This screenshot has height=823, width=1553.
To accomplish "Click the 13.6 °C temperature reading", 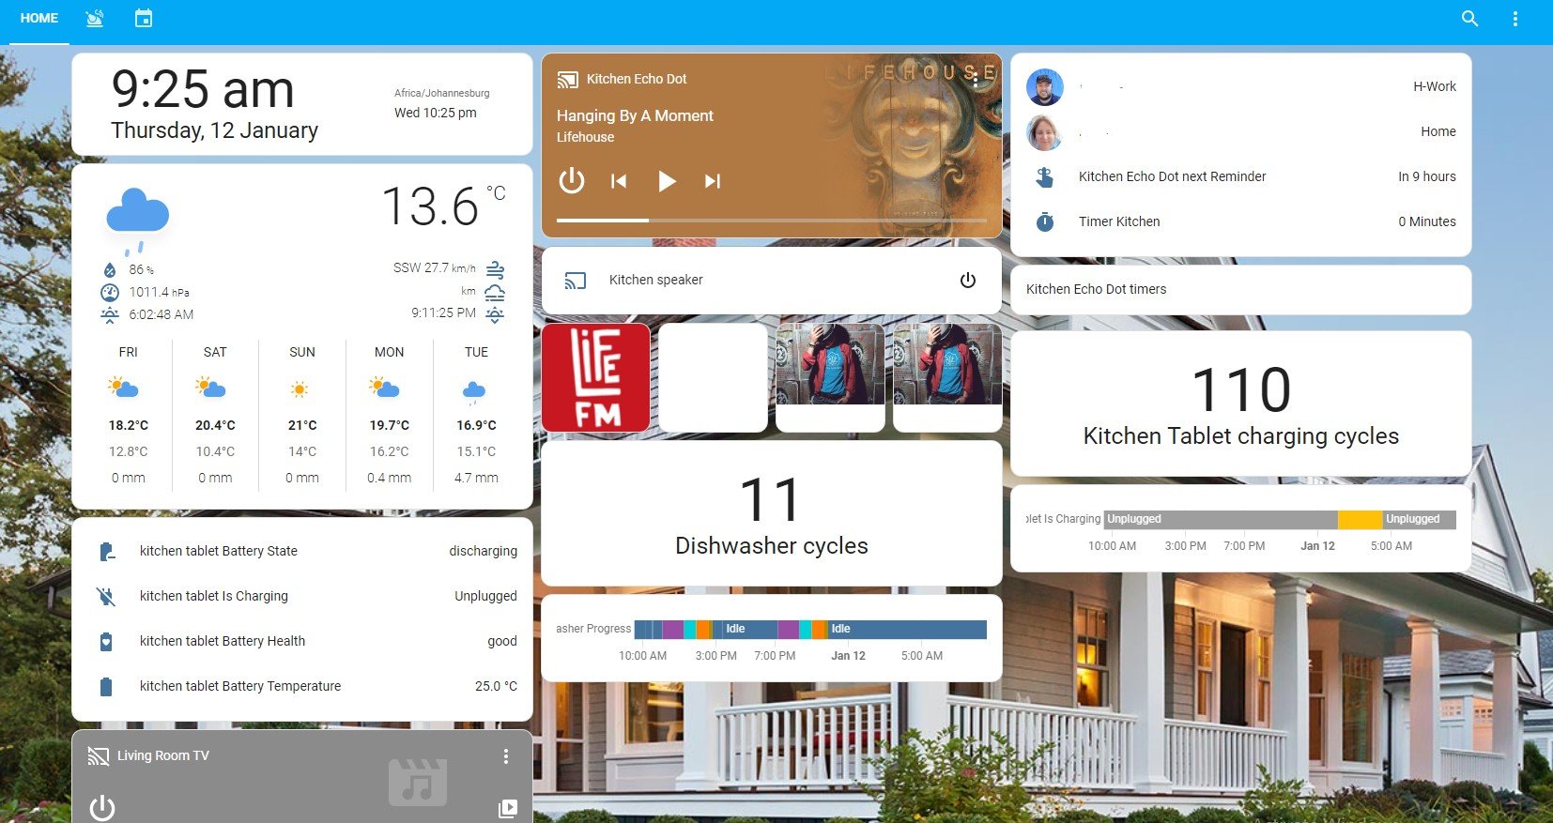I will pos(443,206).
